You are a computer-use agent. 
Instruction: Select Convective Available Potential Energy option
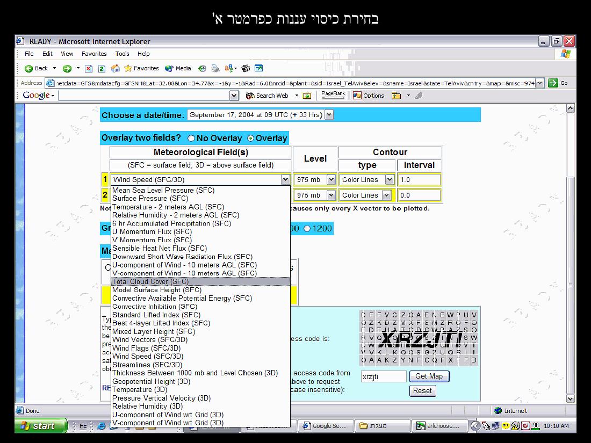tap(200, 299)
